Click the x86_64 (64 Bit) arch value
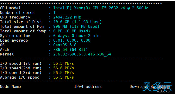175x94 pixels. [x=71, y=50]
